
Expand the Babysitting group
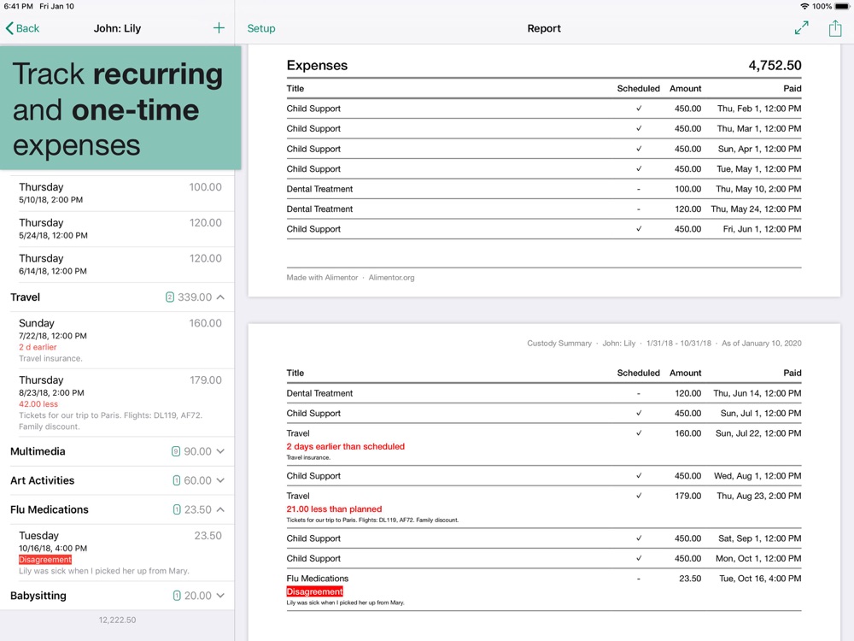220,596
